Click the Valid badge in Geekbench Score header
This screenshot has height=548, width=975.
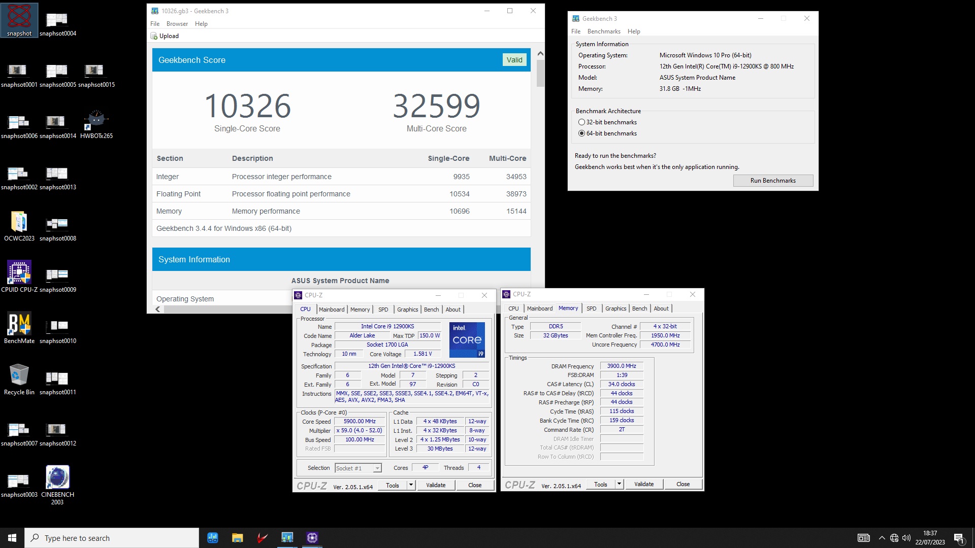pyautogui.click(x=514, y=60)
